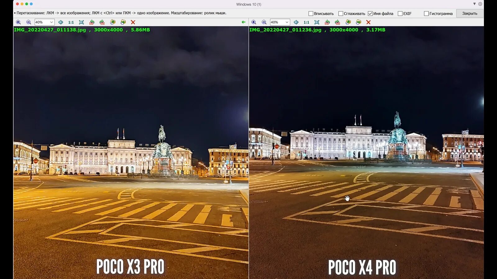Rotate the left image counterclockwise
Screen dimensions: 497x279
pos(92,22)
